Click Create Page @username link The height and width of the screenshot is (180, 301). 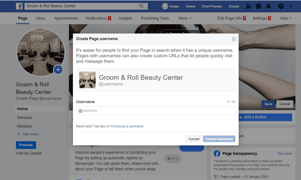pyautogui.click(x=38, y=98)
